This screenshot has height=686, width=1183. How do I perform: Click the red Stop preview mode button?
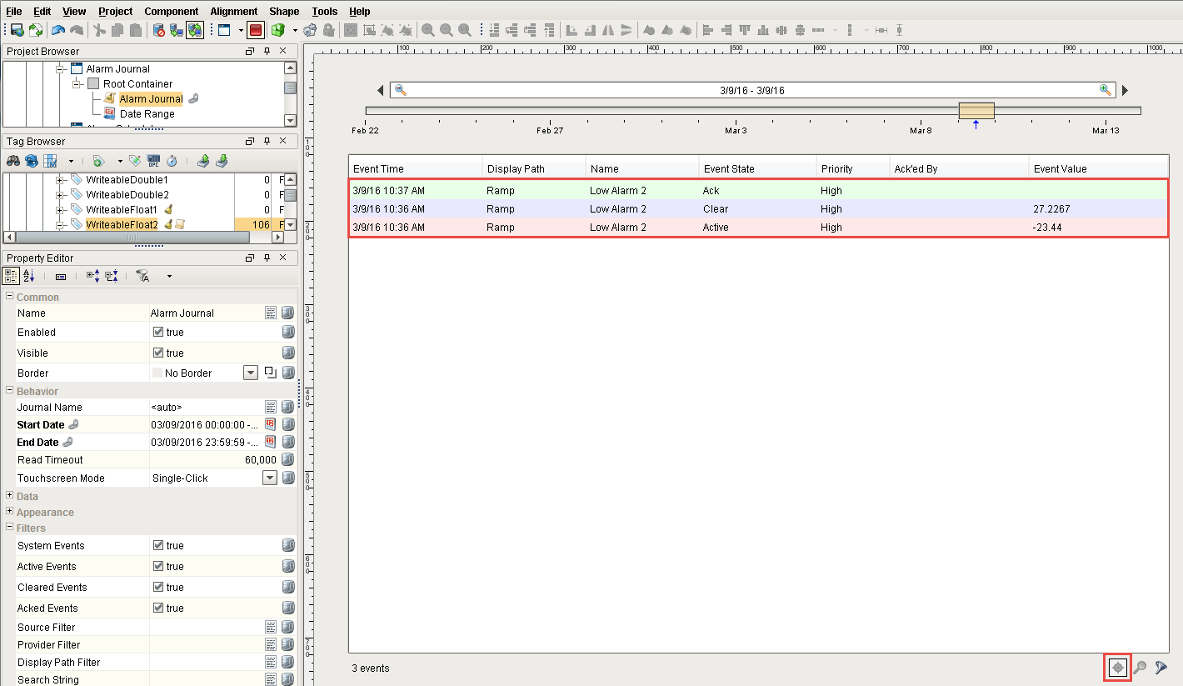click(x=256, y=30)
